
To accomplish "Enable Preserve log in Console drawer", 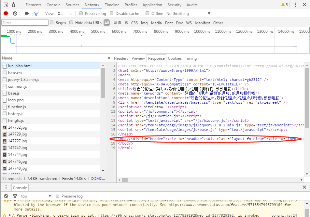I will 58,196.
